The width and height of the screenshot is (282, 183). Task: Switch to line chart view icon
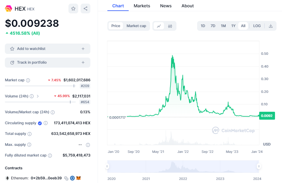point(159,26)
